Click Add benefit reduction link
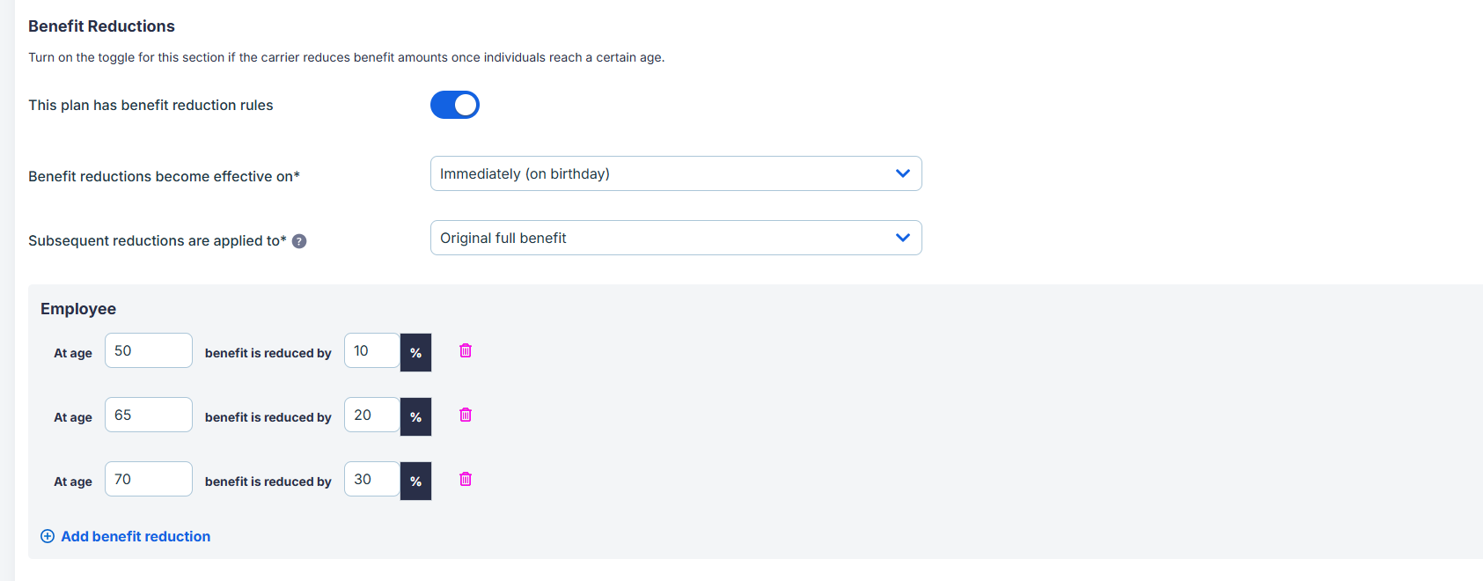Screen dimensions: 1483x581 point(136,536)
